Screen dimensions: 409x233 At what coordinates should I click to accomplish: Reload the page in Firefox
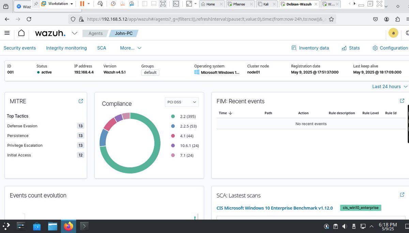pyautogui.click(x=29, y=19)
